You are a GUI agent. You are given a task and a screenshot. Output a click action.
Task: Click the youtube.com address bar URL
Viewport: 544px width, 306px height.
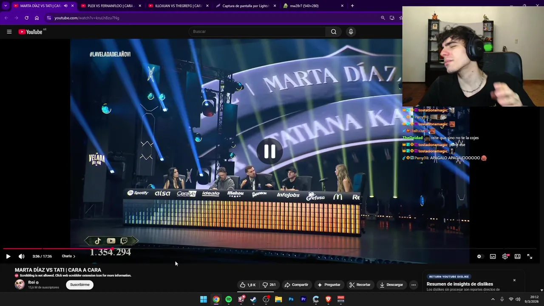pos(87,18)
